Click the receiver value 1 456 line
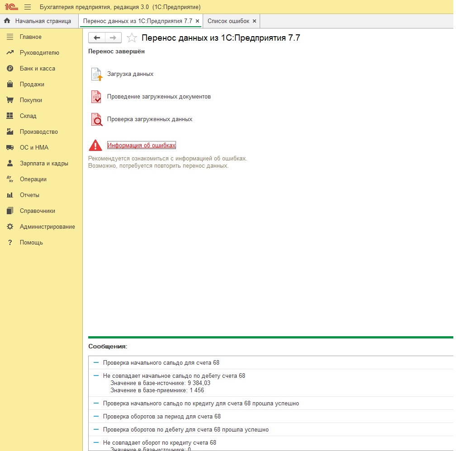Viewport: 456px width, 451px height. [157, 390]
